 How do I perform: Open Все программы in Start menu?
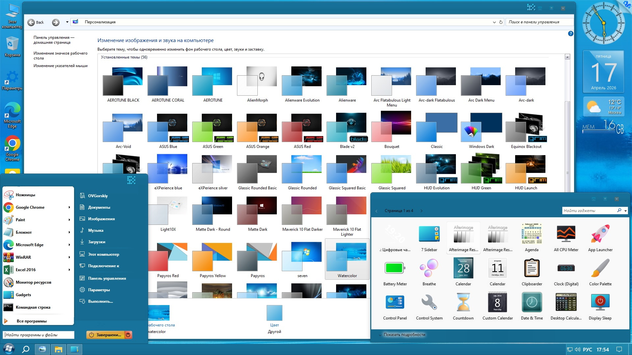pyautogui.click(x=32, y=321)
